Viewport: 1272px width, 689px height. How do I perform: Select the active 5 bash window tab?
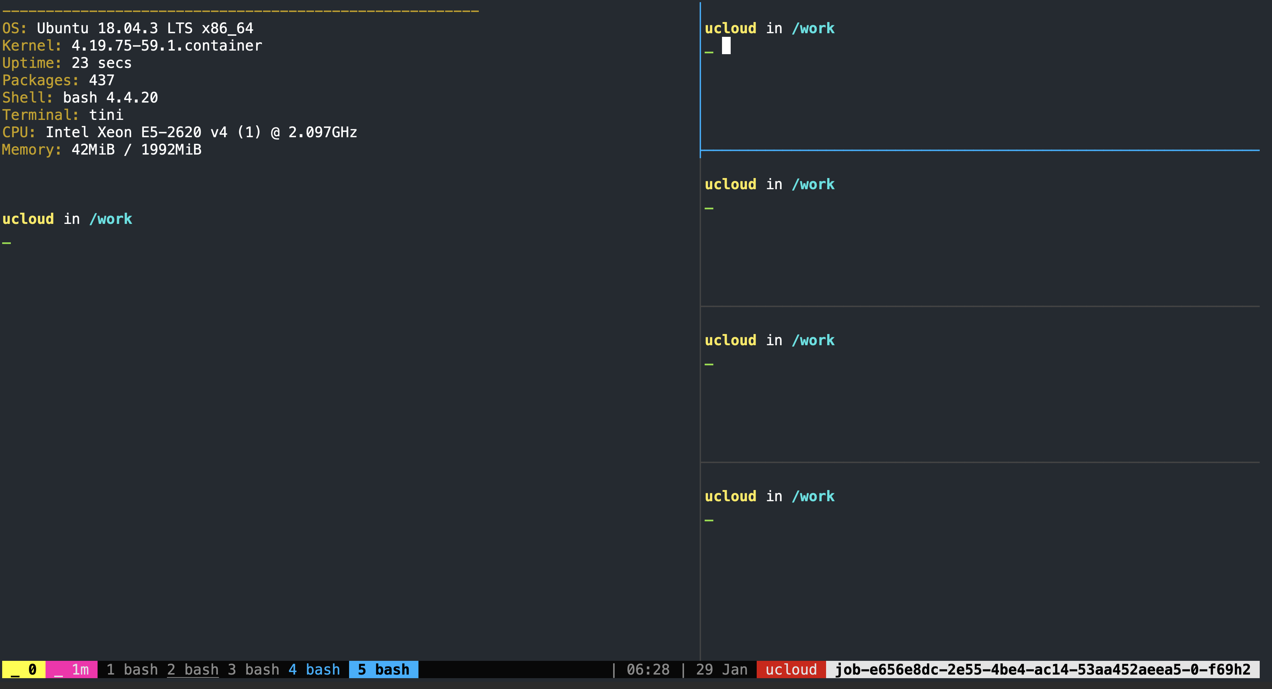[x=384, y=669]
